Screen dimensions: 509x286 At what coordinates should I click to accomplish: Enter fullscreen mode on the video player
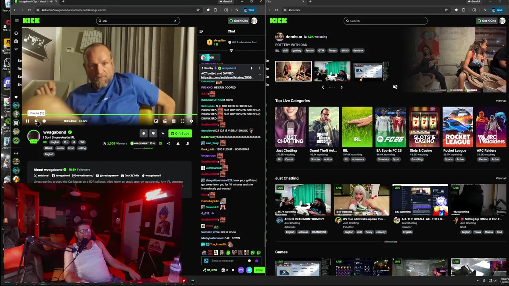[x=183, y=121]
